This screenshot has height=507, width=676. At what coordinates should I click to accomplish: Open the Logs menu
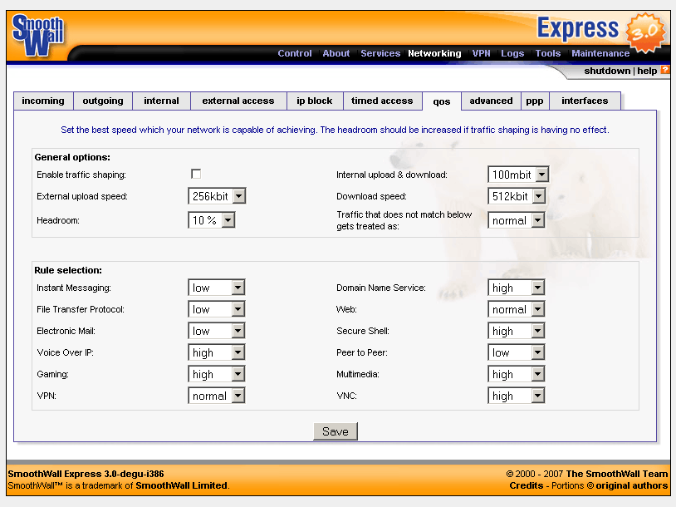[512, 53]
